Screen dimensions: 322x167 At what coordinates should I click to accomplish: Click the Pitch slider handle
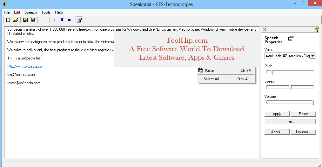(x=272, y=72)
